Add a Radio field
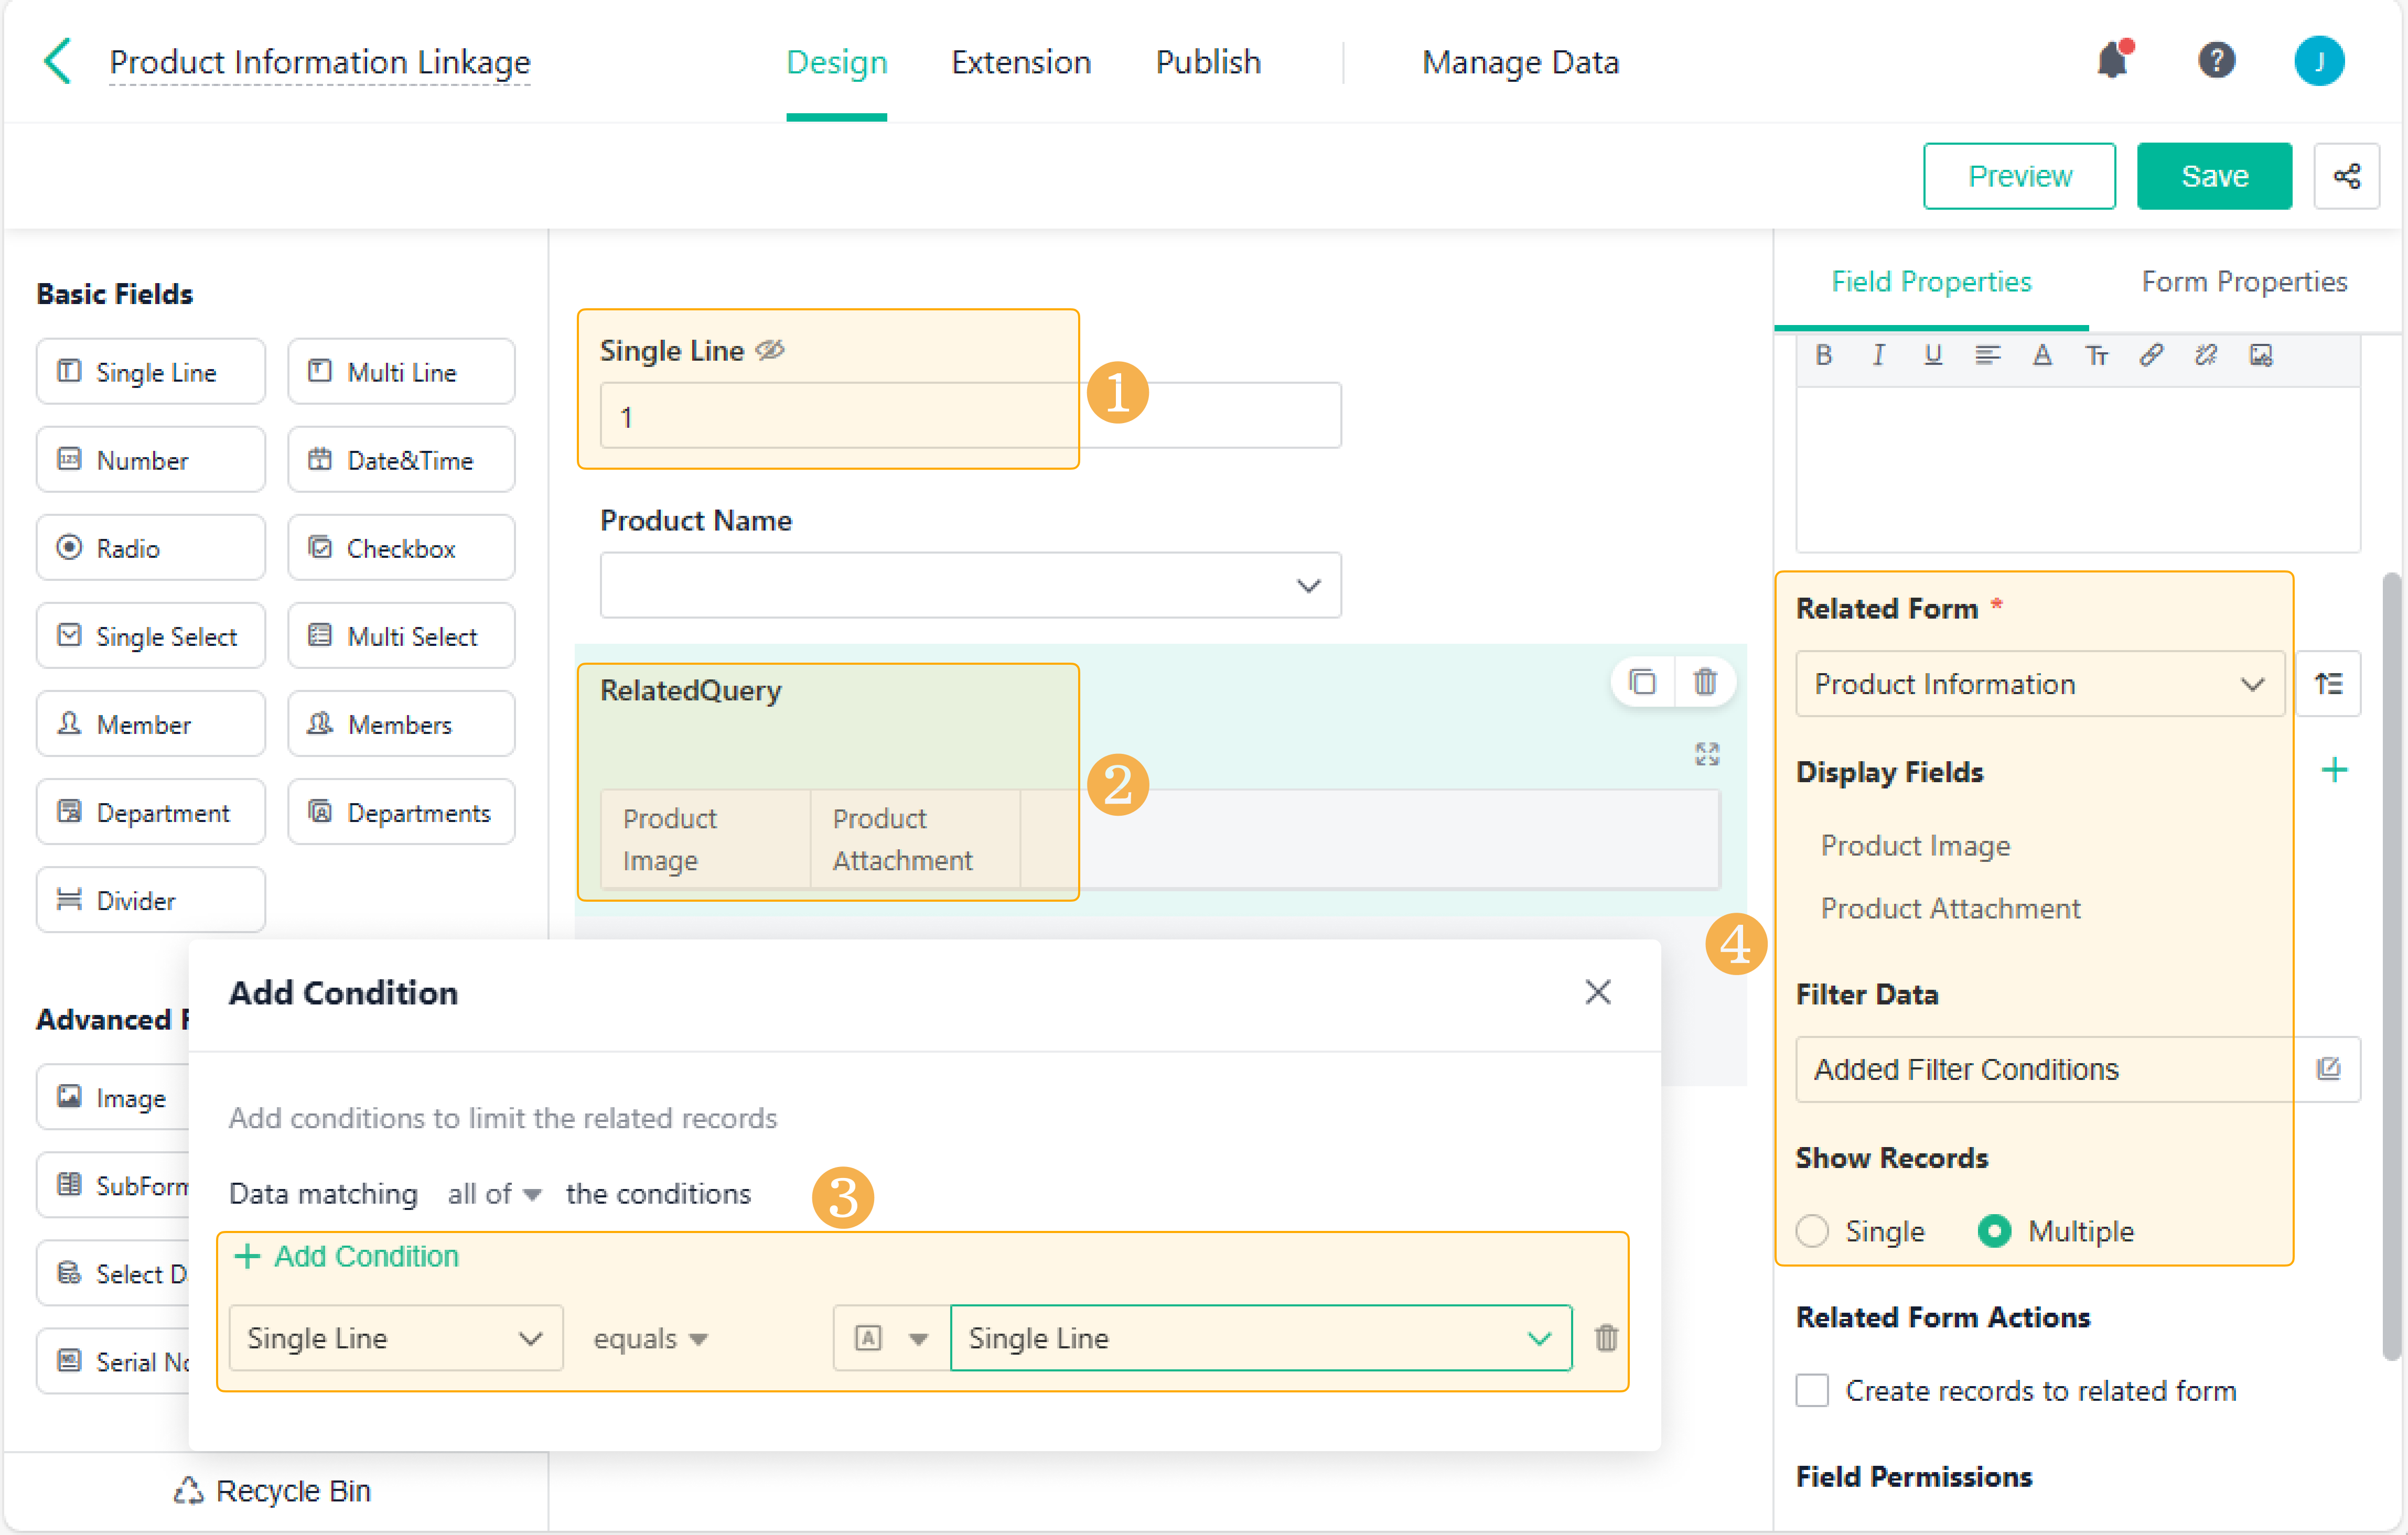The image size is (2408, 1535). tap(151, 548)
